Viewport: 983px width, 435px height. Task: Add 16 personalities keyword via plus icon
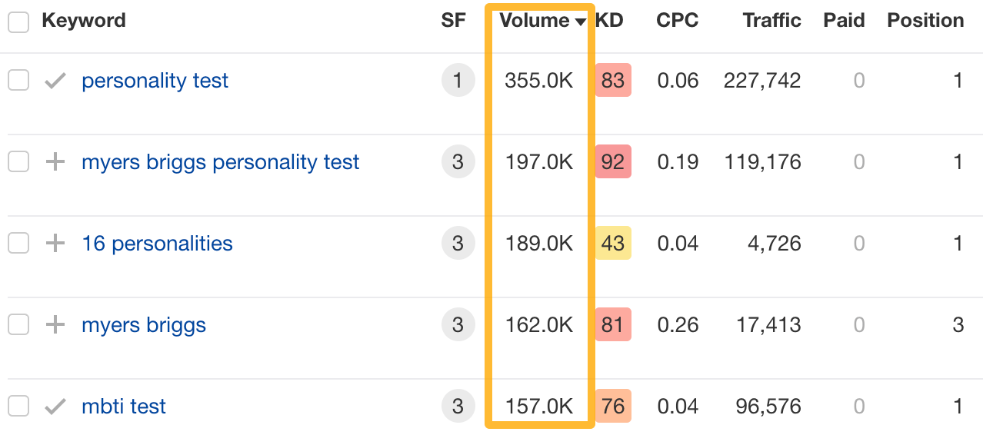55,244
